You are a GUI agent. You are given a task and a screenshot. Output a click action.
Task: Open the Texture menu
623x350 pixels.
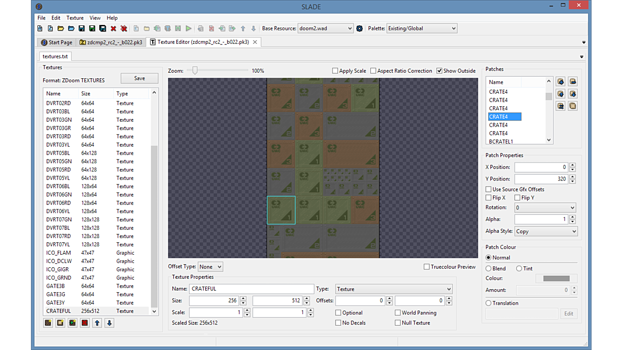tap(75, 18)
